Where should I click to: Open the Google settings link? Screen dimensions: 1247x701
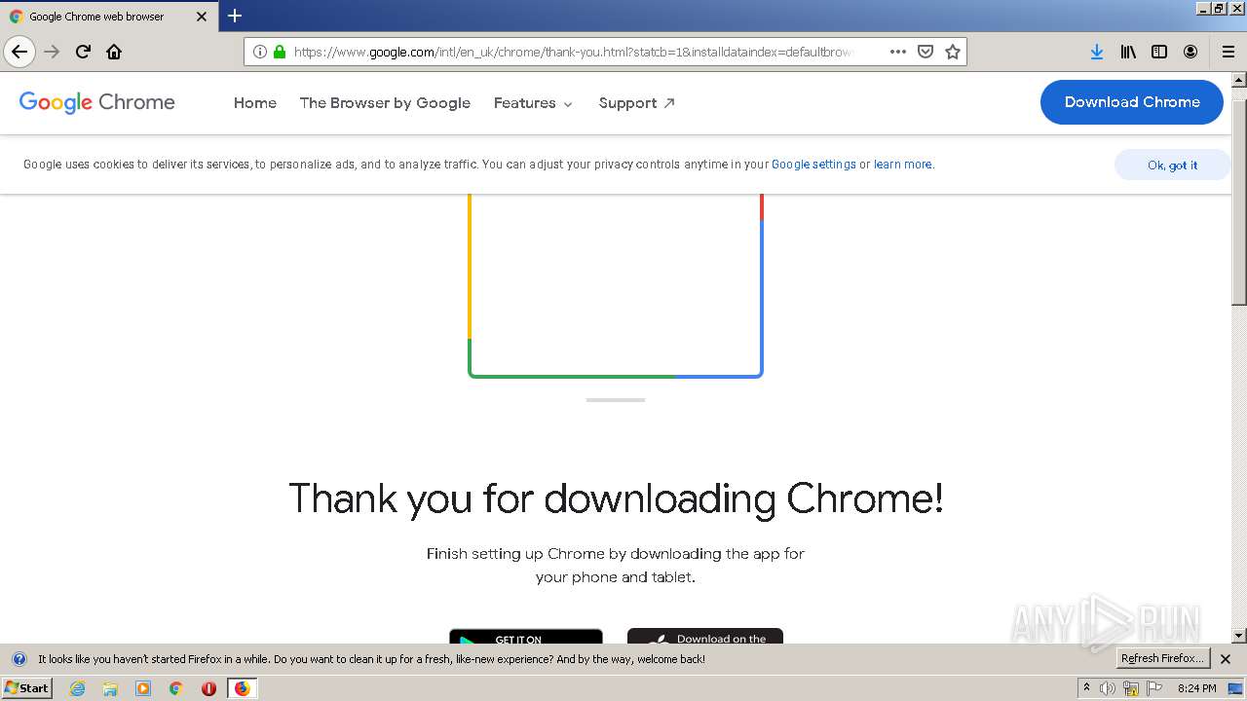[x=813, y=165]
